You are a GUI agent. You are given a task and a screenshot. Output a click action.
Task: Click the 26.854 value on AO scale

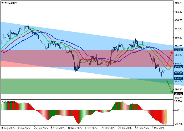coord(178,101)
